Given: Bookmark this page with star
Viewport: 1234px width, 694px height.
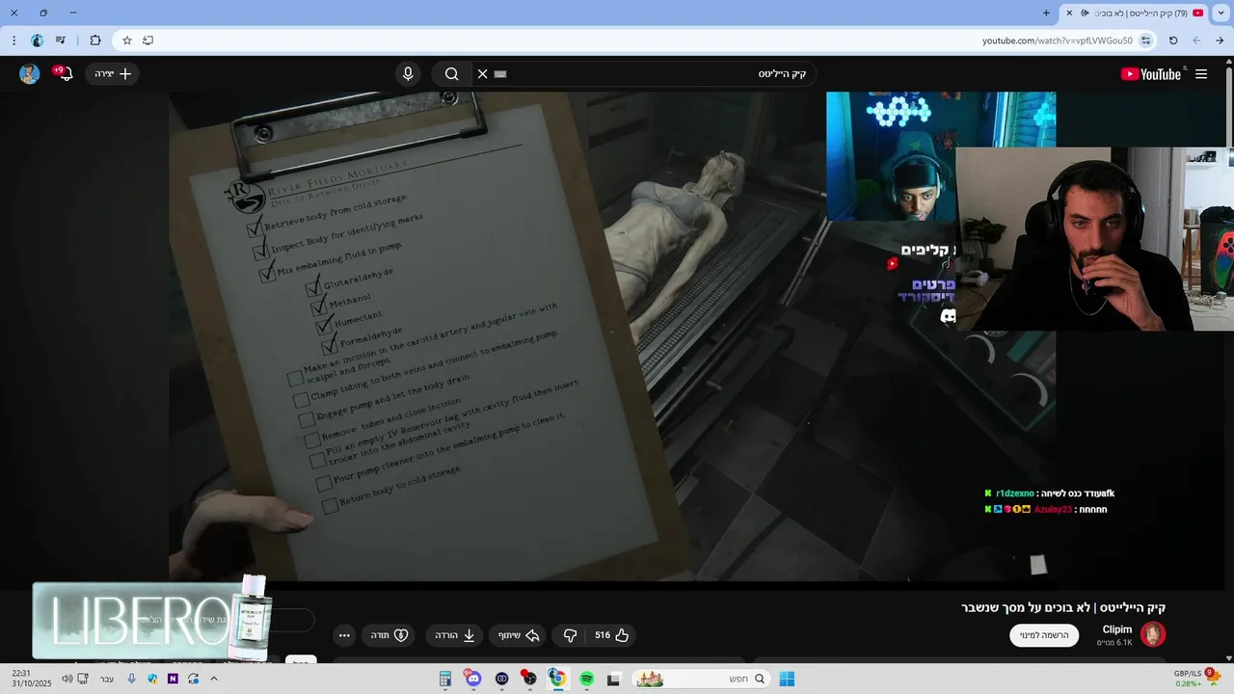Looking at the screenshot, I should pos(126,40).
